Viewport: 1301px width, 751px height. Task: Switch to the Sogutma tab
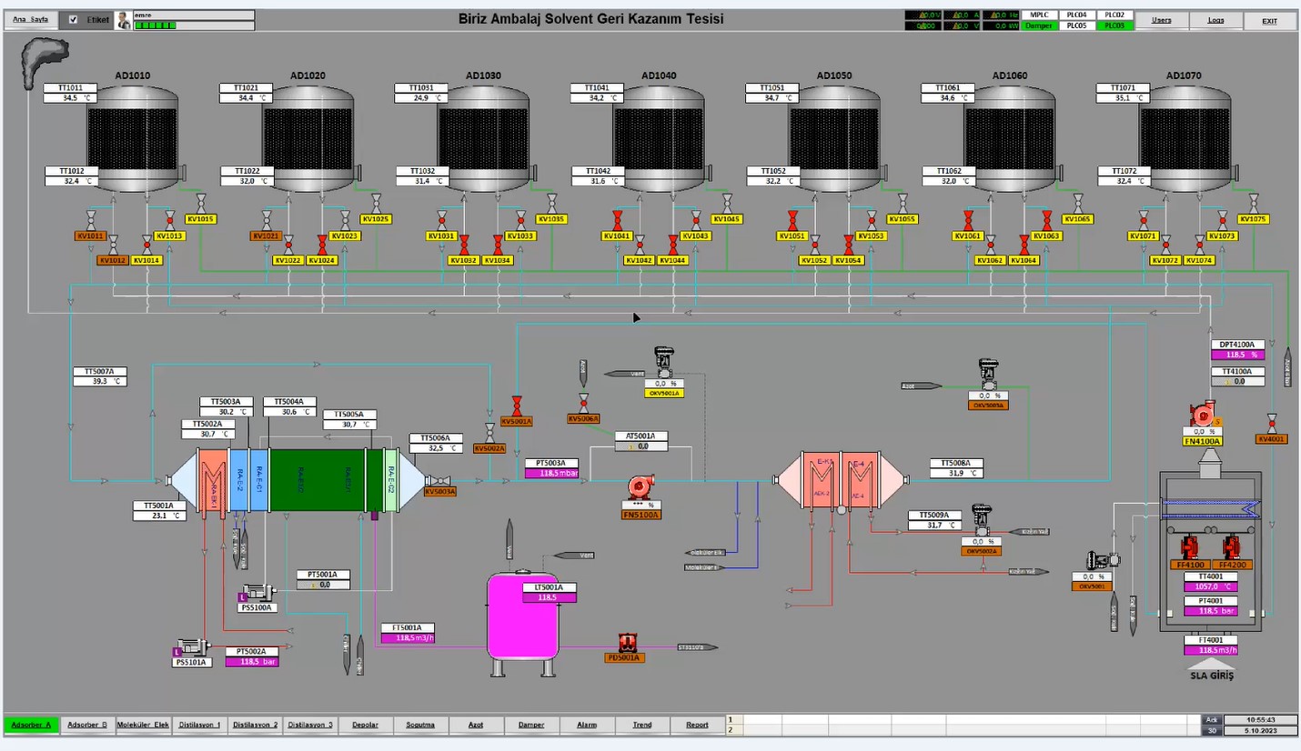[x=420, y=725]
